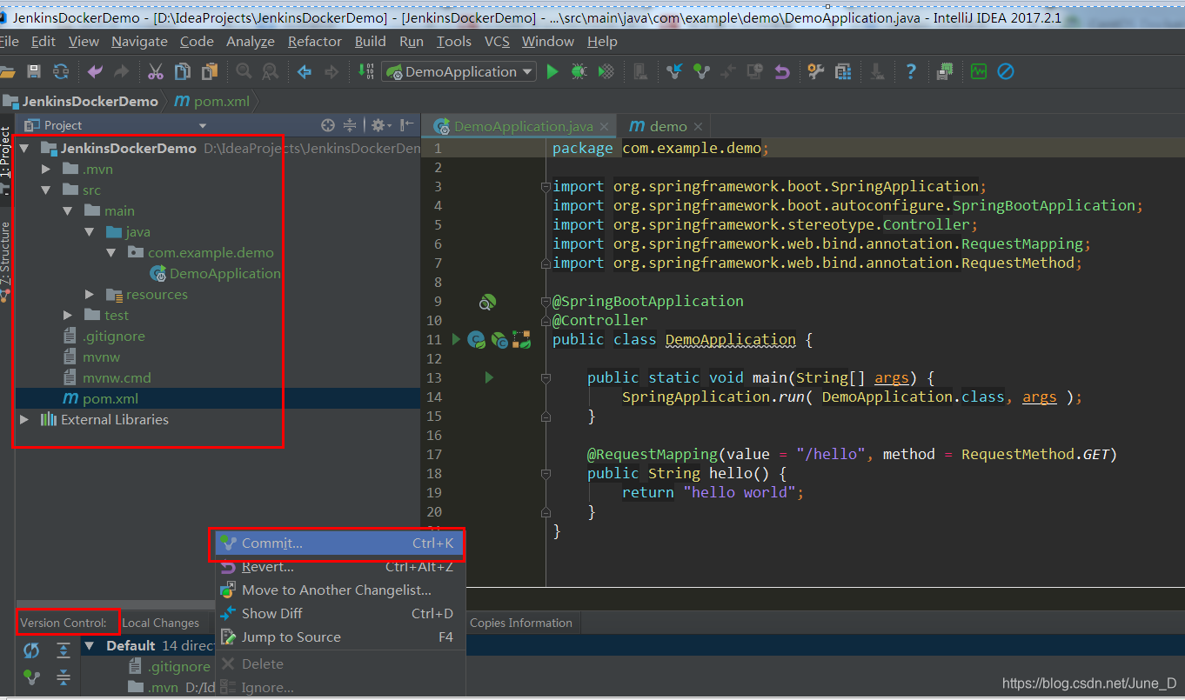The width and height of the screenshot is (1185, 700).
Task: Refresh VCS changes in Version Control panel
Action: [31, 650]
